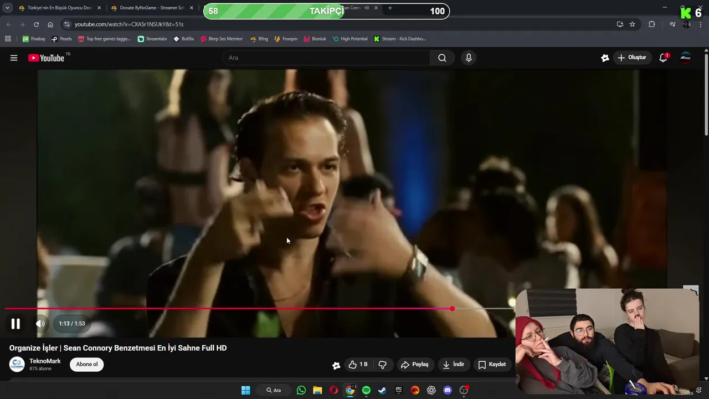Switch to Türkiye'nin En Büyük Oyuncu tab

(x=60, y=8)
